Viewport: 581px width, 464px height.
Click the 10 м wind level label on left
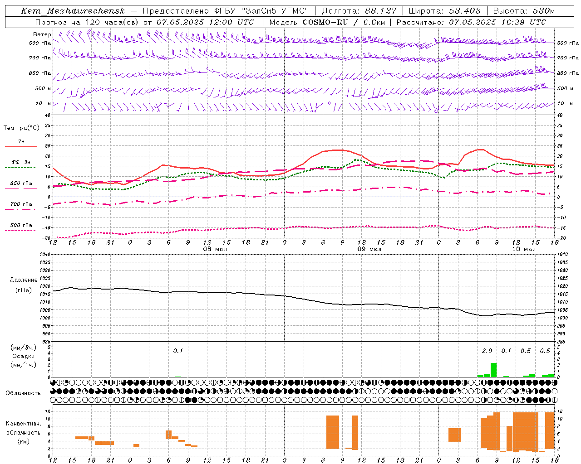coord(44,104)
